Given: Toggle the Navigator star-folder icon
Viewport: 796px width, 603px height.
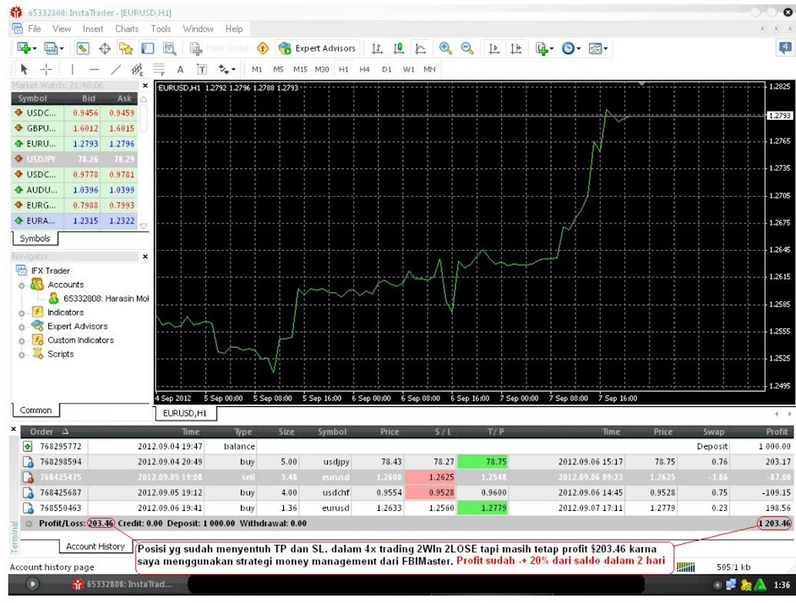Looking at the screenshot, I should (126, 48).
